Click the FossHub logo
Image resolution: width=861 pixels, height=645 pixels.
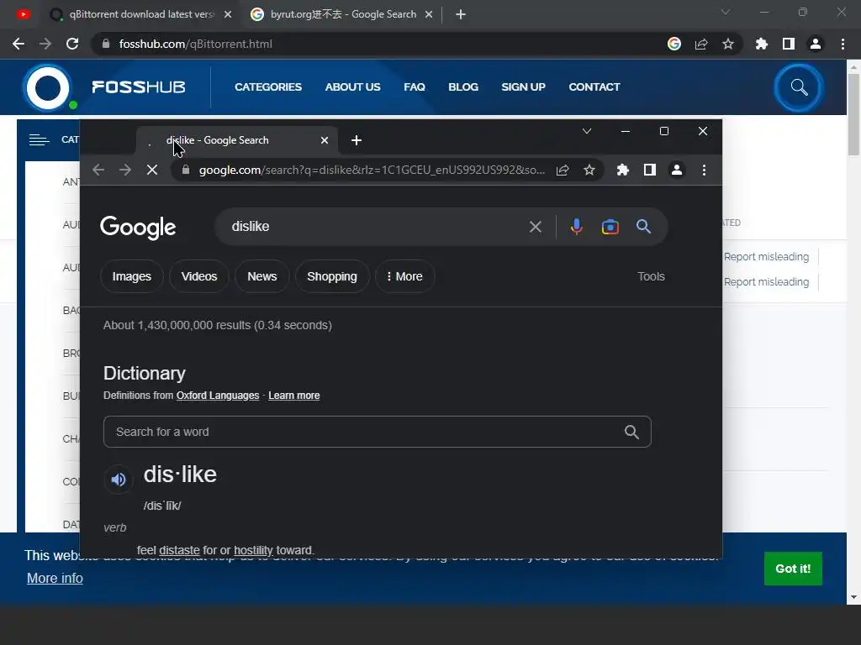pyautogui.click(x=104, y=87)
